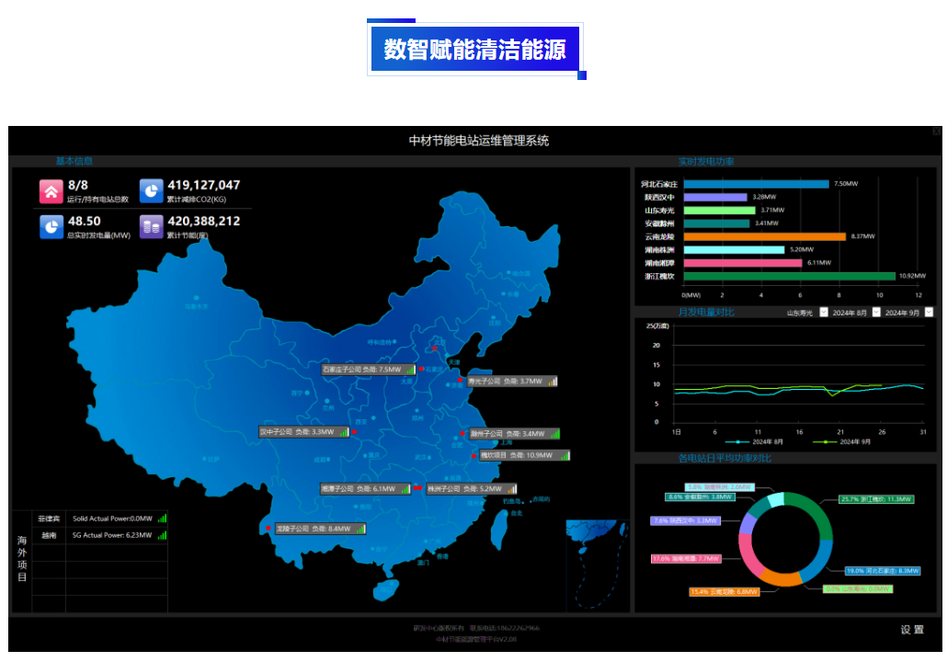Click the close icon at top-right of dashboard
The width and height of the screenshot is (947, 662).
(936, 131)
